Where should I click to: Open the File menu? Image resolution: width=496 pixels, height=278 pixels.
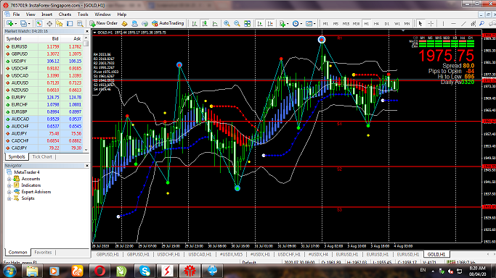click(16, 14)
